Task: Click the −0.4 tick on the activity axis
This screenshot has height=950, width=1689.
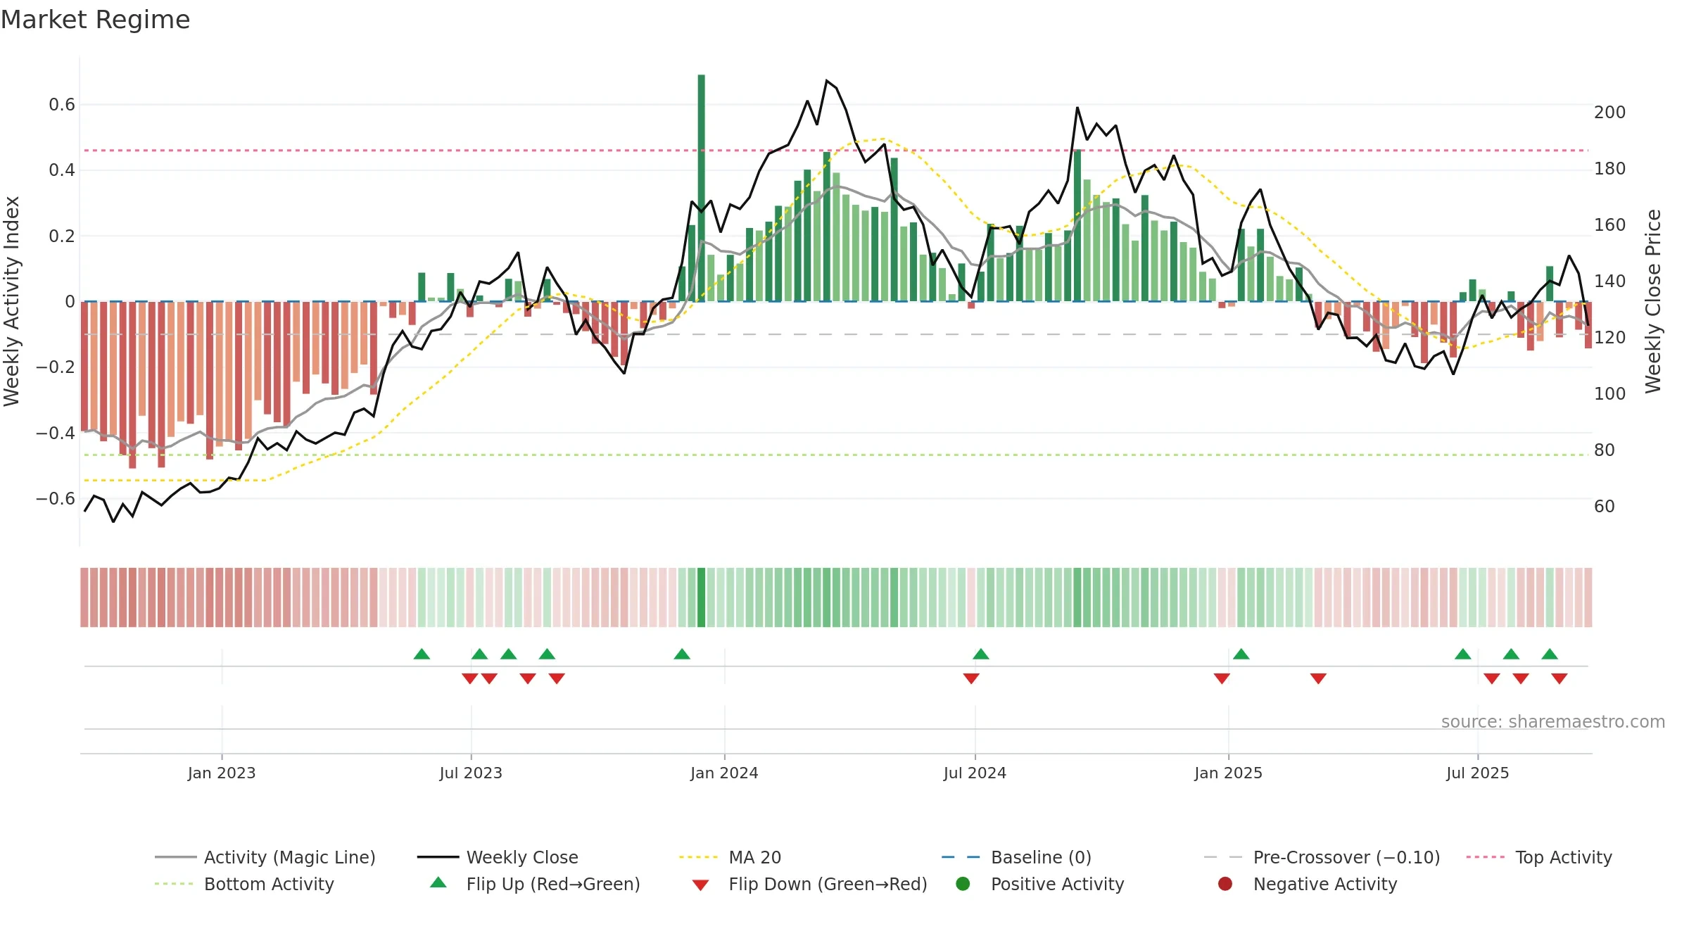Action: pos(56,433)
